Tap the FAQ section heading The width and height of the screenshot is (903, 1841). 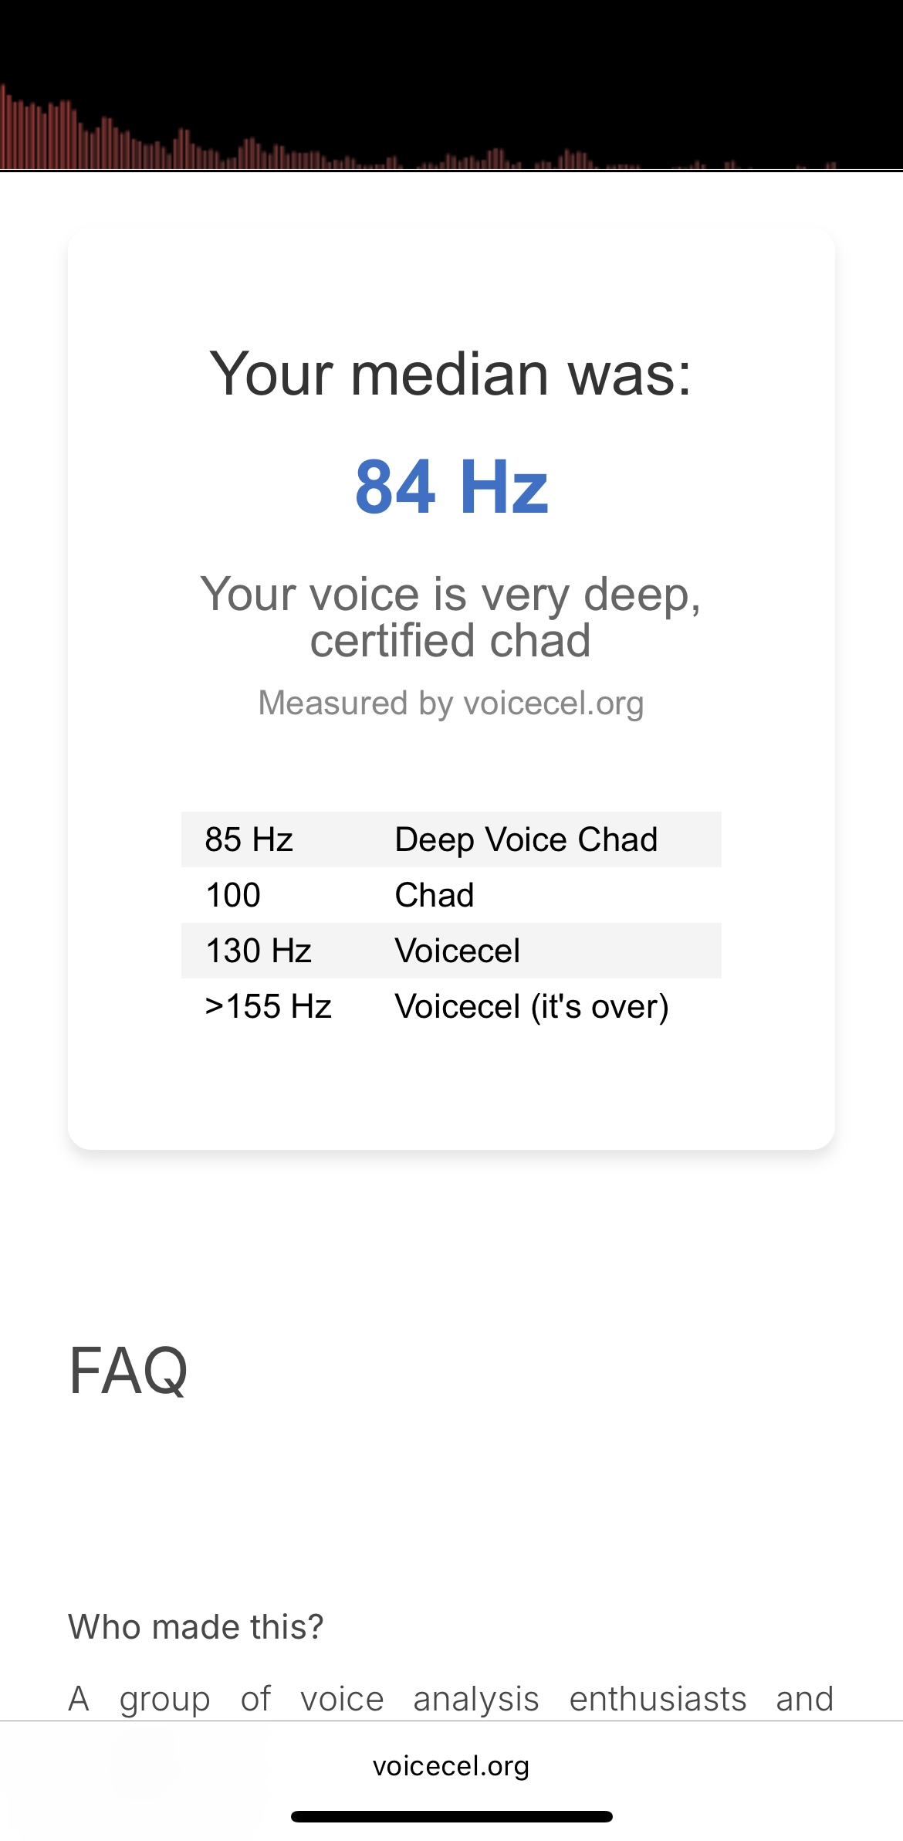[x=128, y=1371]
